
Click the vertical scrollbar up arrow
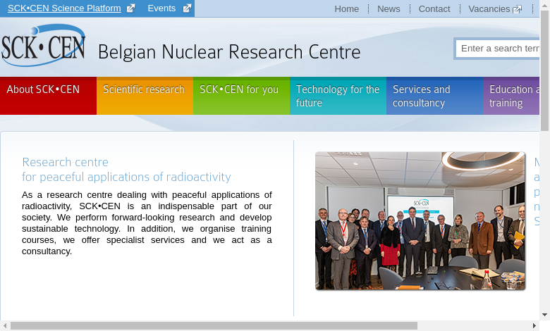pos(545,4)
